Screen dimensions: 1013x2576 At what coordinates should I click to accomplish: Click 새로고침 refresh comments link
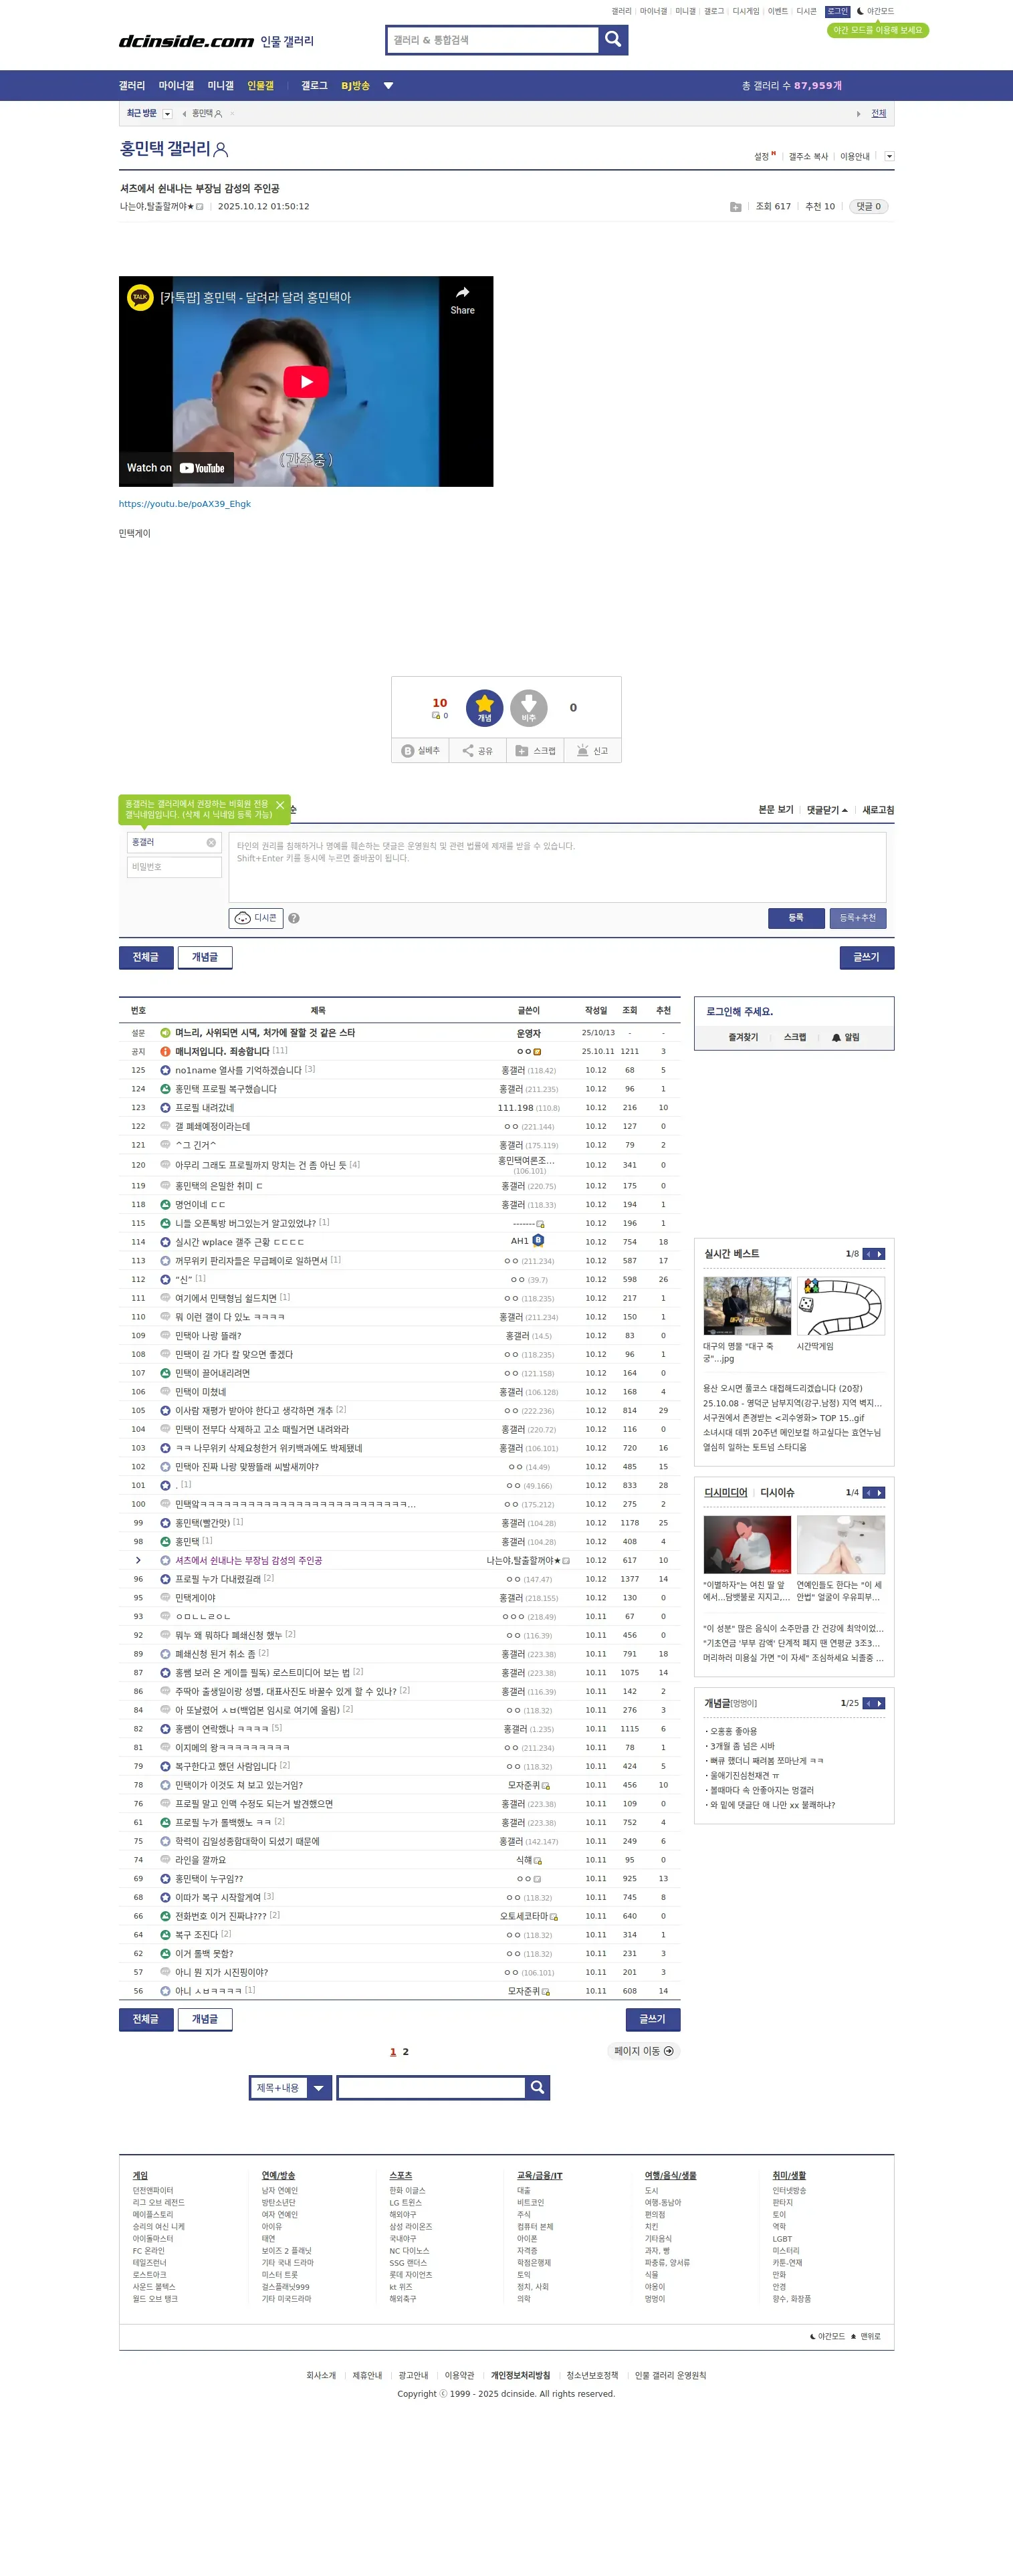(878, 810)
